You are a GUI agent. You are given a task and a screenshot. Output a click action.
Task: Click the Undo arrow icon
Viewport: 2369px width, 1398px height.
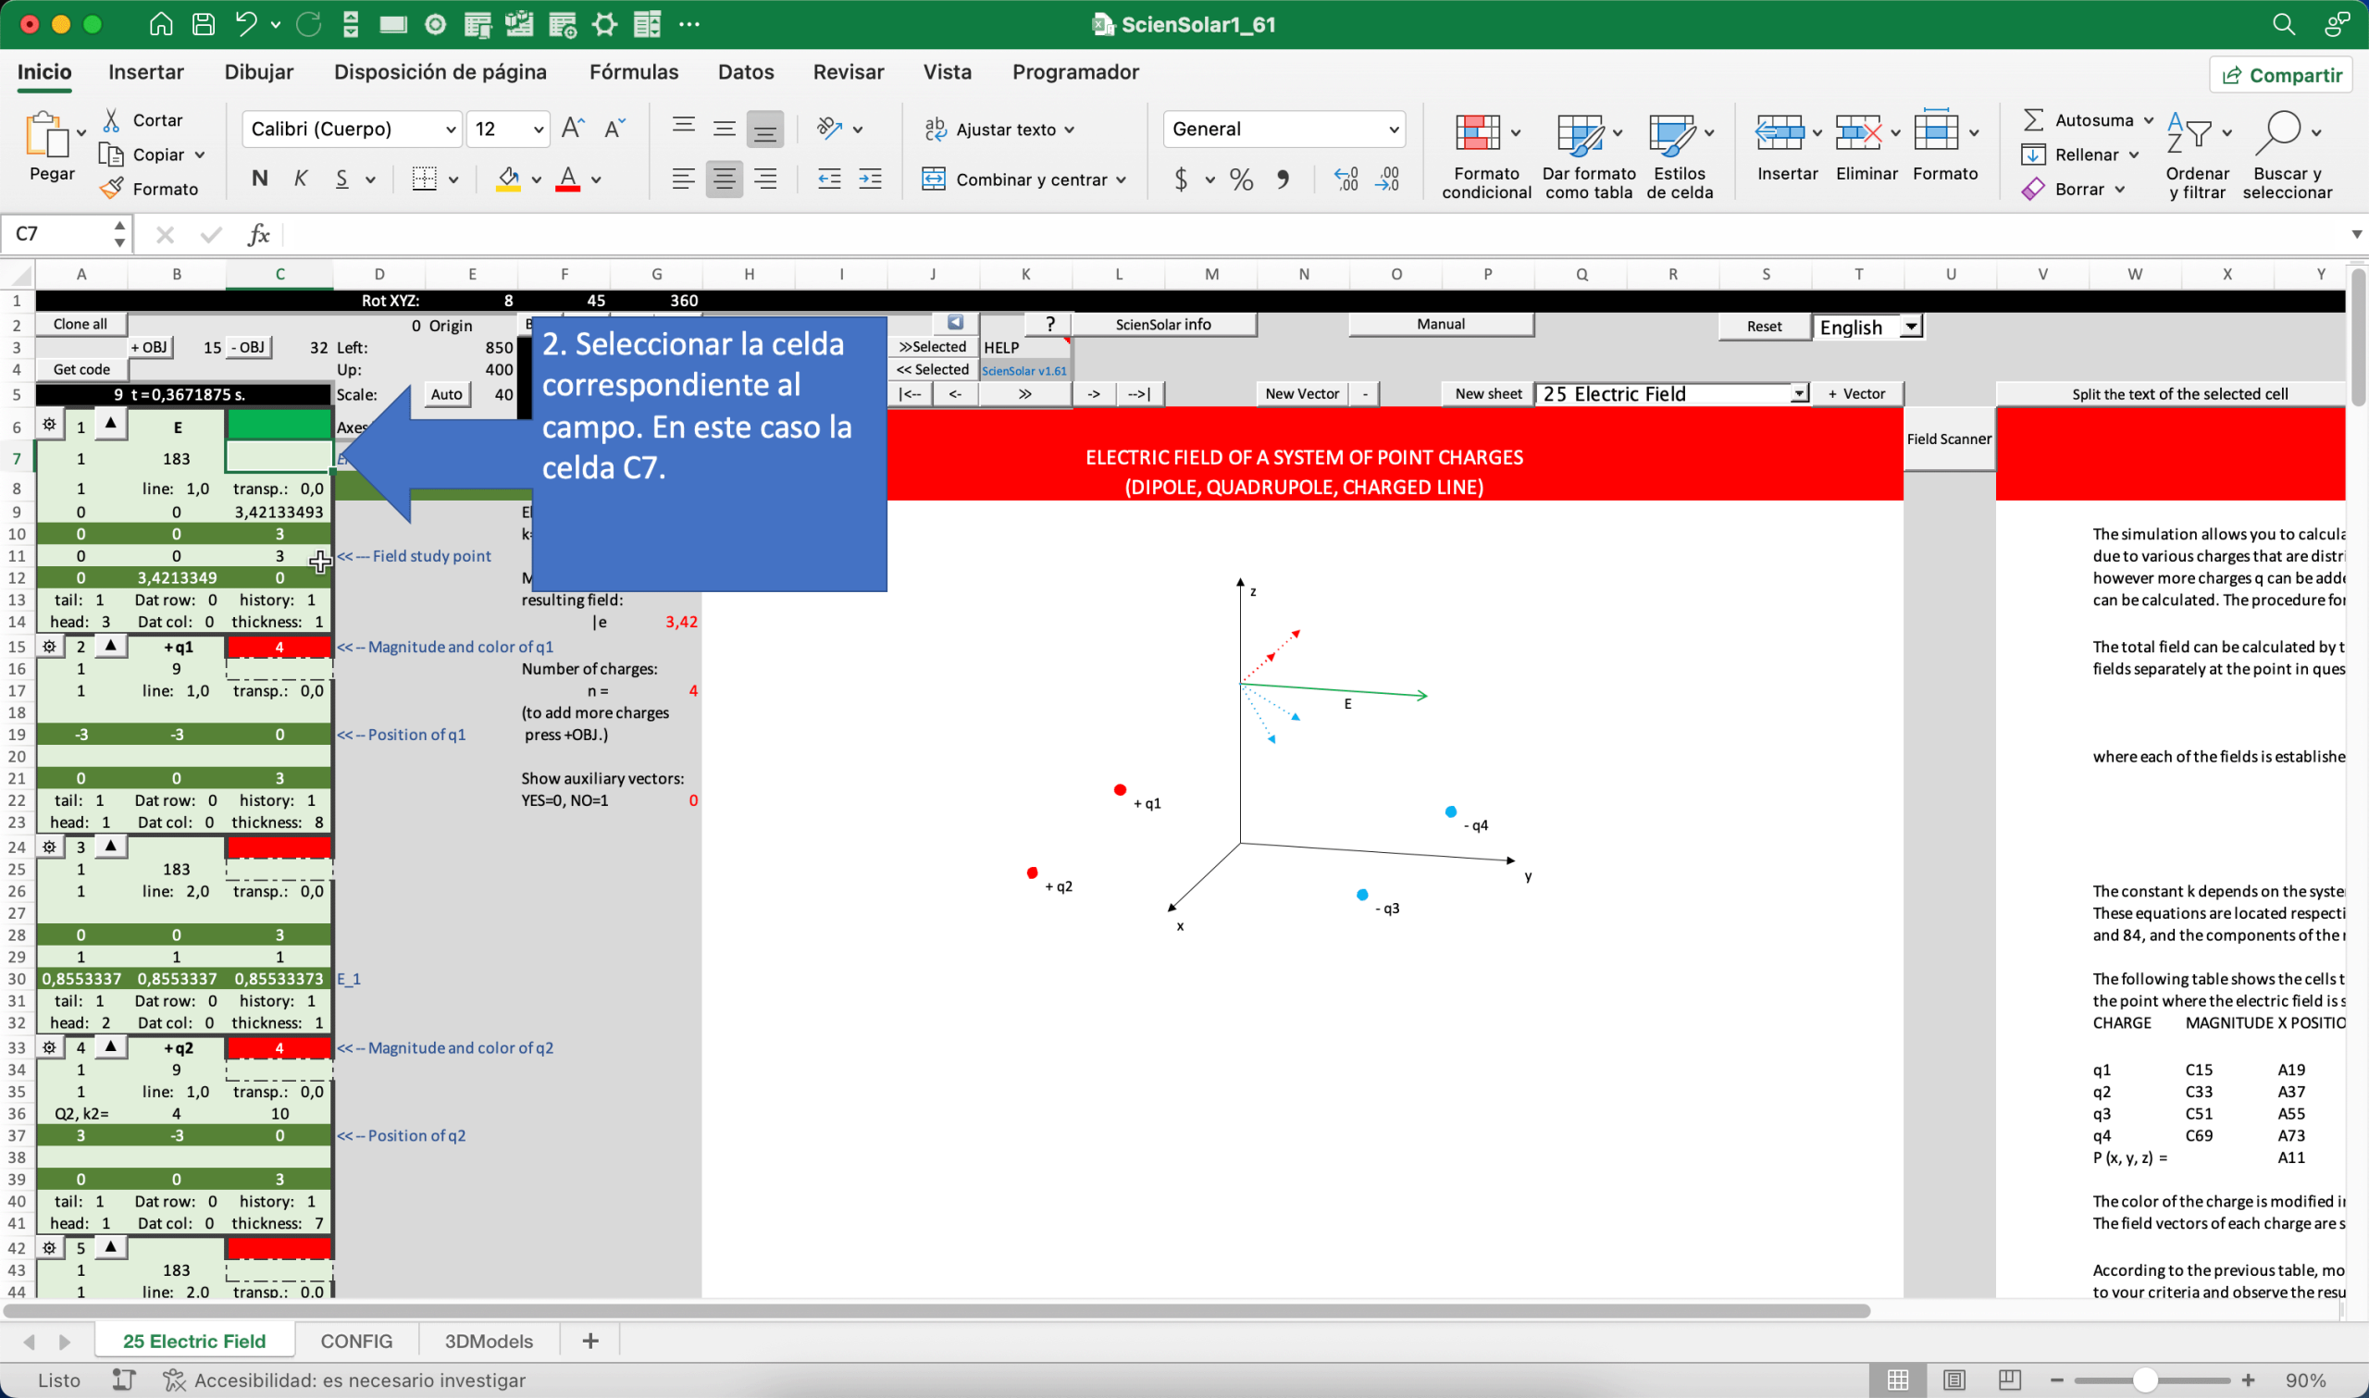click(246, 24)
